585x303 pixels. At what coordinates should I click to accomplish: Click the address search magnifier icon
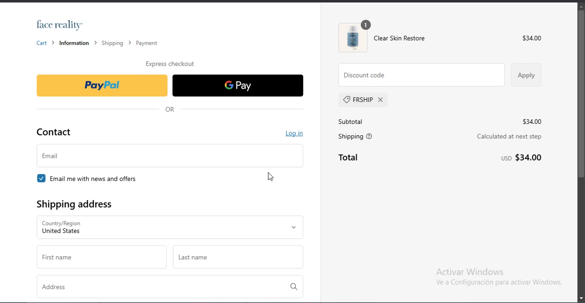coord(294,287)
